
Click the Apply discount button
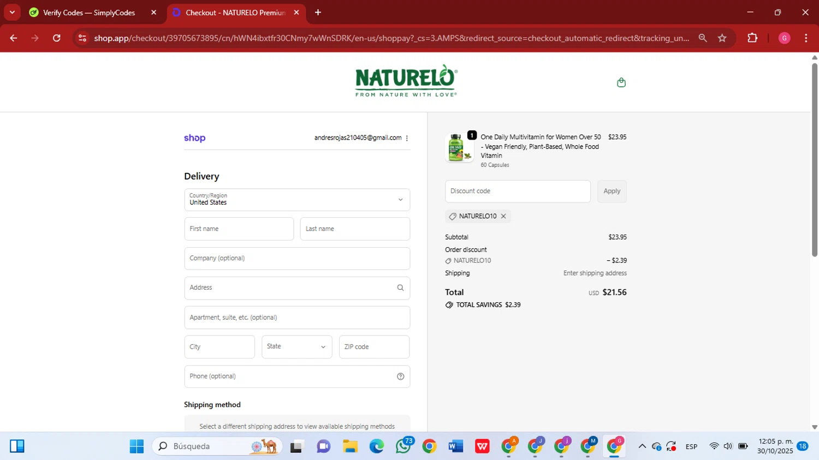point(612,192)
